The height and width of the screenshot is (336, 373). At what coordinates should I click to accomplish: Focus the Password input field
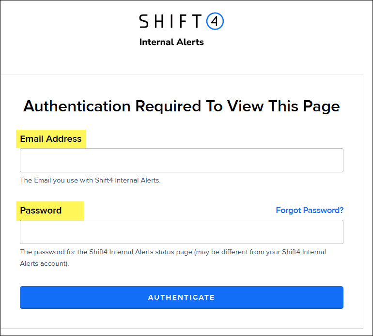point(181,232)
